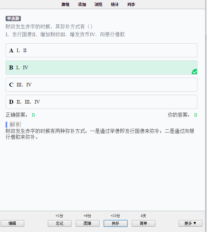Open the 牌组 decks menu
The width and height of the screenshot is (207, 232).
pyautogui.click(x=66, y=4)
